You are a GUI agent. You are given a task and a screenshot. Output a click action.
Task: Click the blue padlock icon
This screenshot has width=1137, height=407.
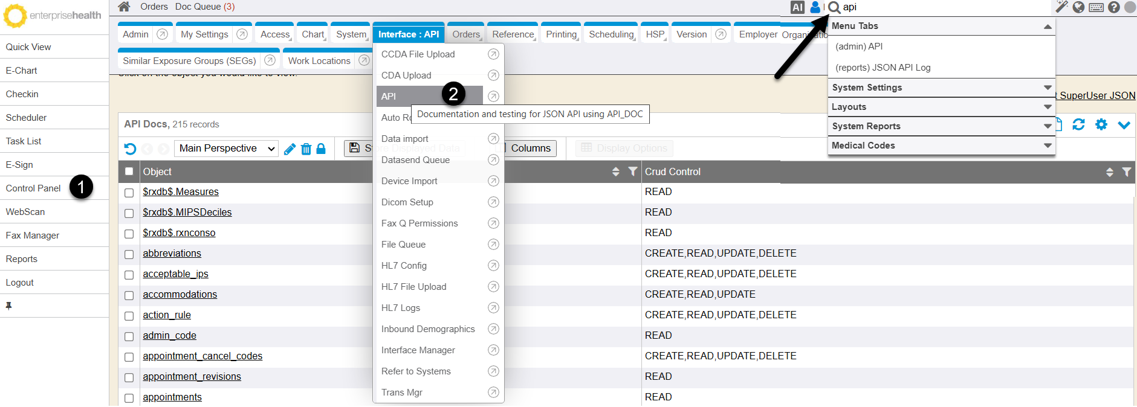pos(321,149)
